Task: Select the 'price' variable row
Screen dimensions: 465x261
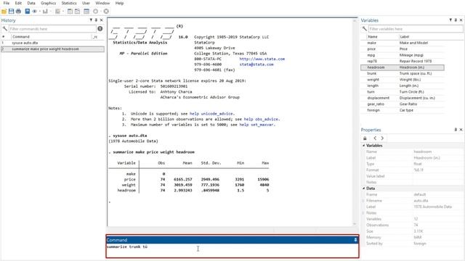Action: tap(403, 49)
